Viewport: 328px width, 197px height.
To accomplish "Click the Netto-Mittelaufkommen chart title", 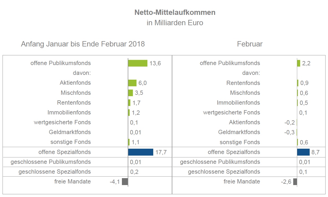I will [175, 12].
